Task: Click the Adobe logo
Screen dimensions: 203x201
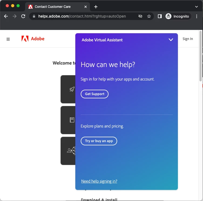Action: pyautogui.click(x=33, y=39)
